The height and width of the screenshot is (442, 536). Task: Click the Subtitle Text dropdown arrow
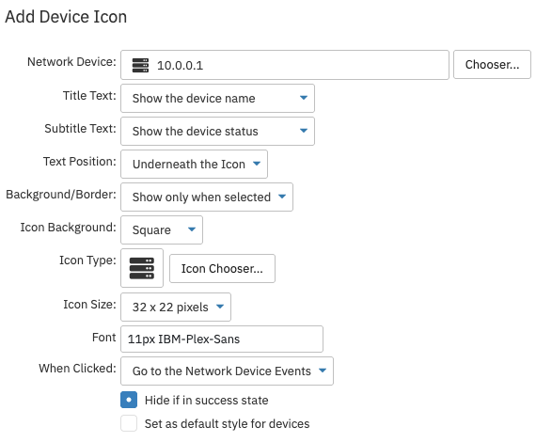point(303,131)
